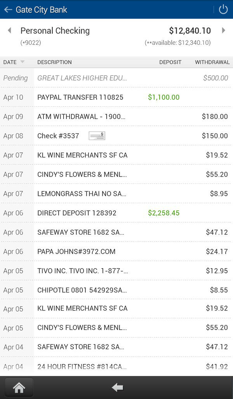
Task: Open the Lemongrass Thai transaction
Action: pos(116,194)
